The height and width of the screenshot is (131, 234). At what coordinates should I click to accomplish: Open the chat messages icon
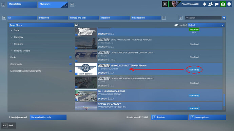(x=217, y=4)
